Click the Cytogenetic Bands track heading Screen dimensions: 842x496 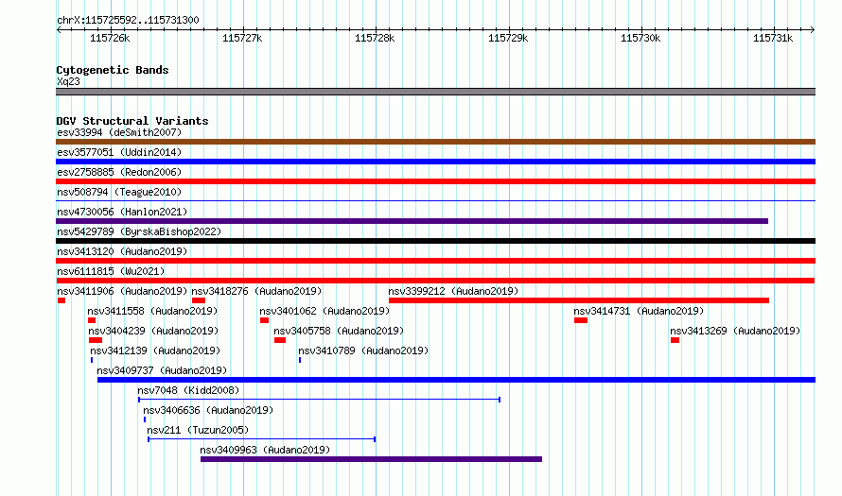[113, 70]
